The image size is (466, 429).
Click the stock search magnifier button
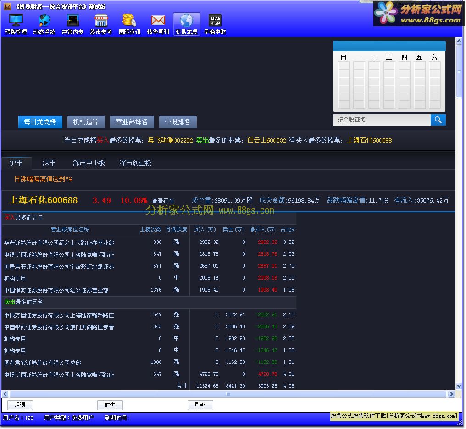click(438, 120)
